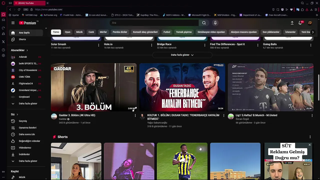Open the VATSIM map bookmark

pyautogui.click(x=29, y=15)
